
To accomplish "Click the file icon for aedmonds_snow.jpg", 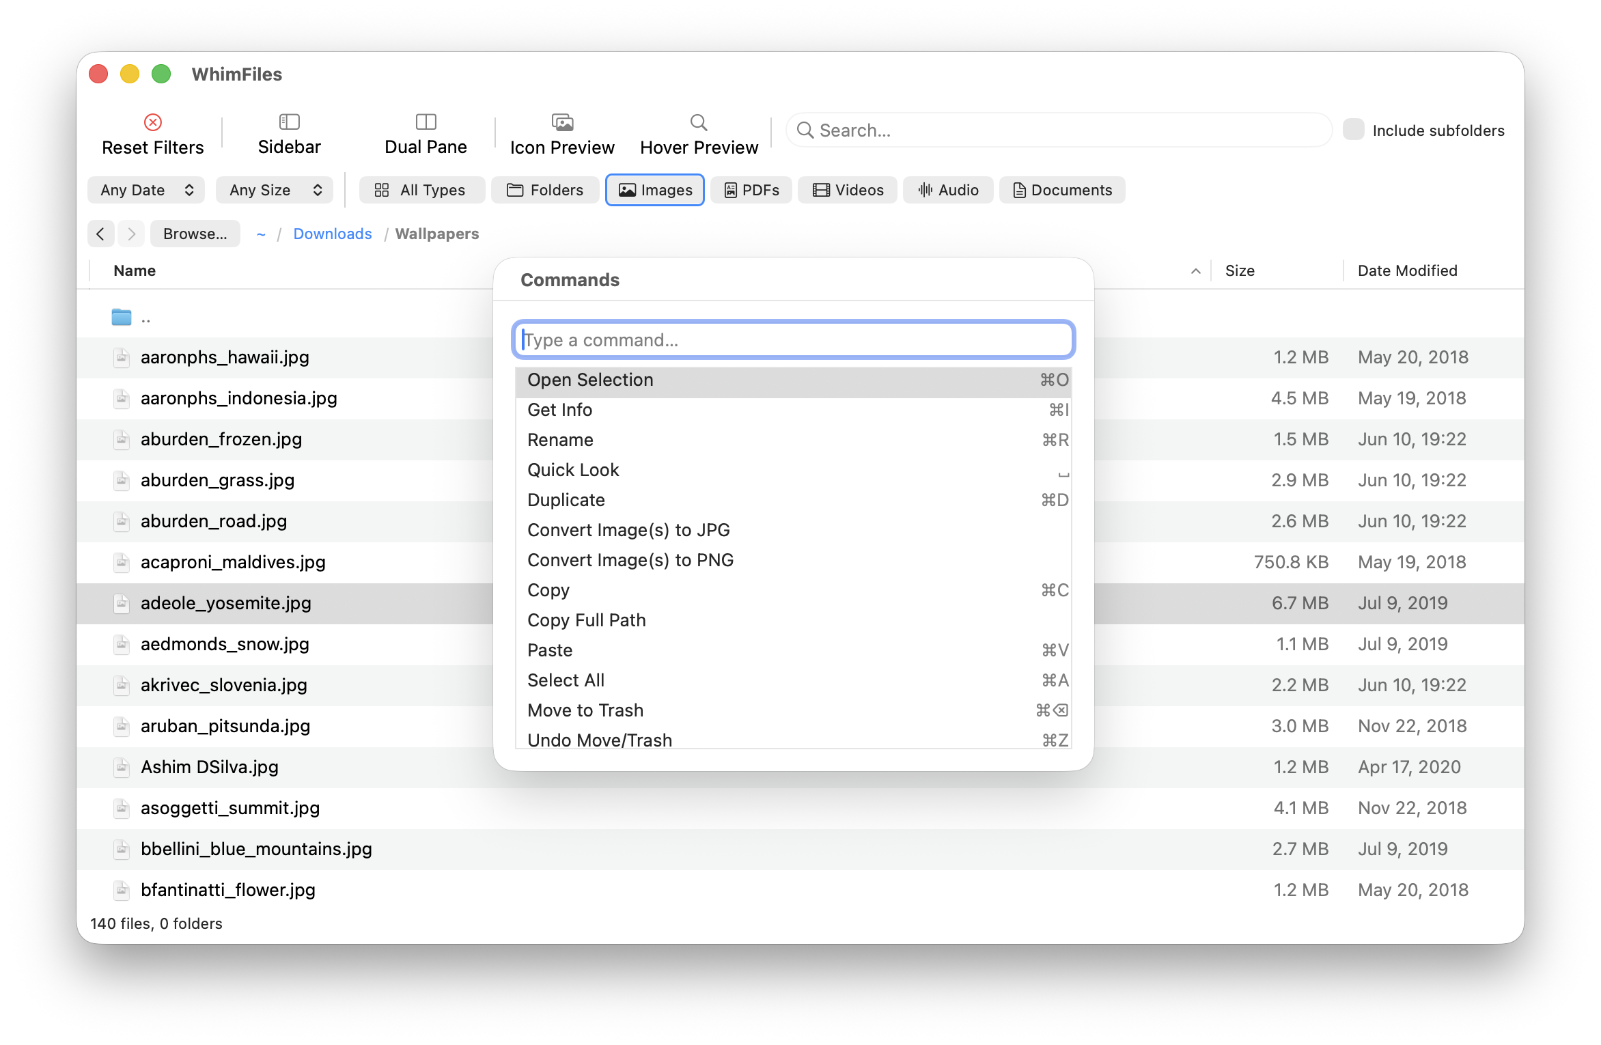I will tap(122, 644).
